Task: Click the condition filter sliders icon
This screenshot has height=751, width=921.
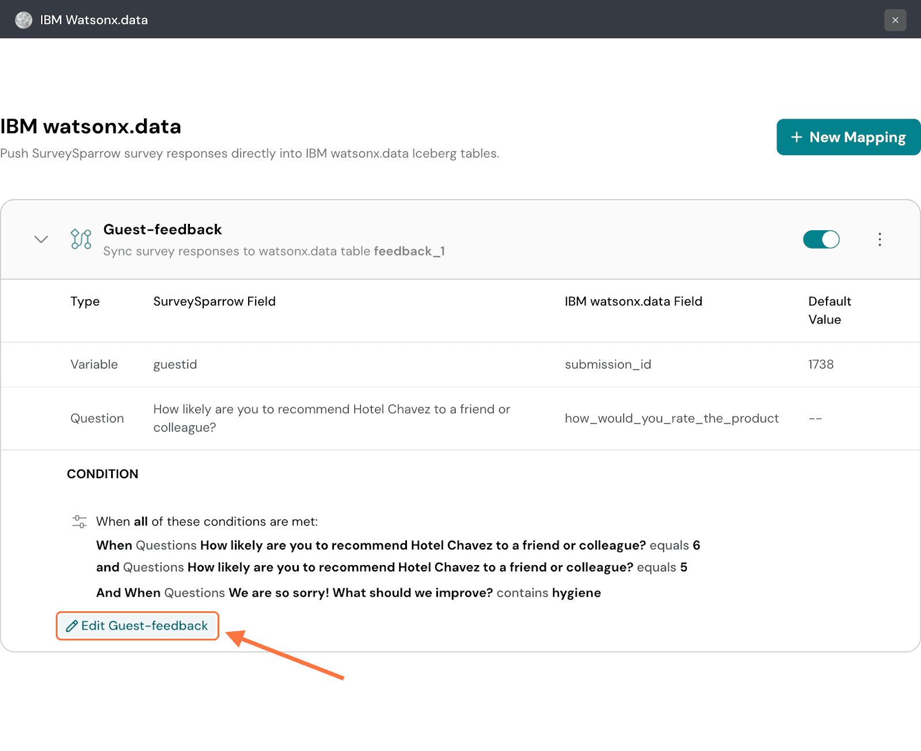Action: tap(79, 522)
